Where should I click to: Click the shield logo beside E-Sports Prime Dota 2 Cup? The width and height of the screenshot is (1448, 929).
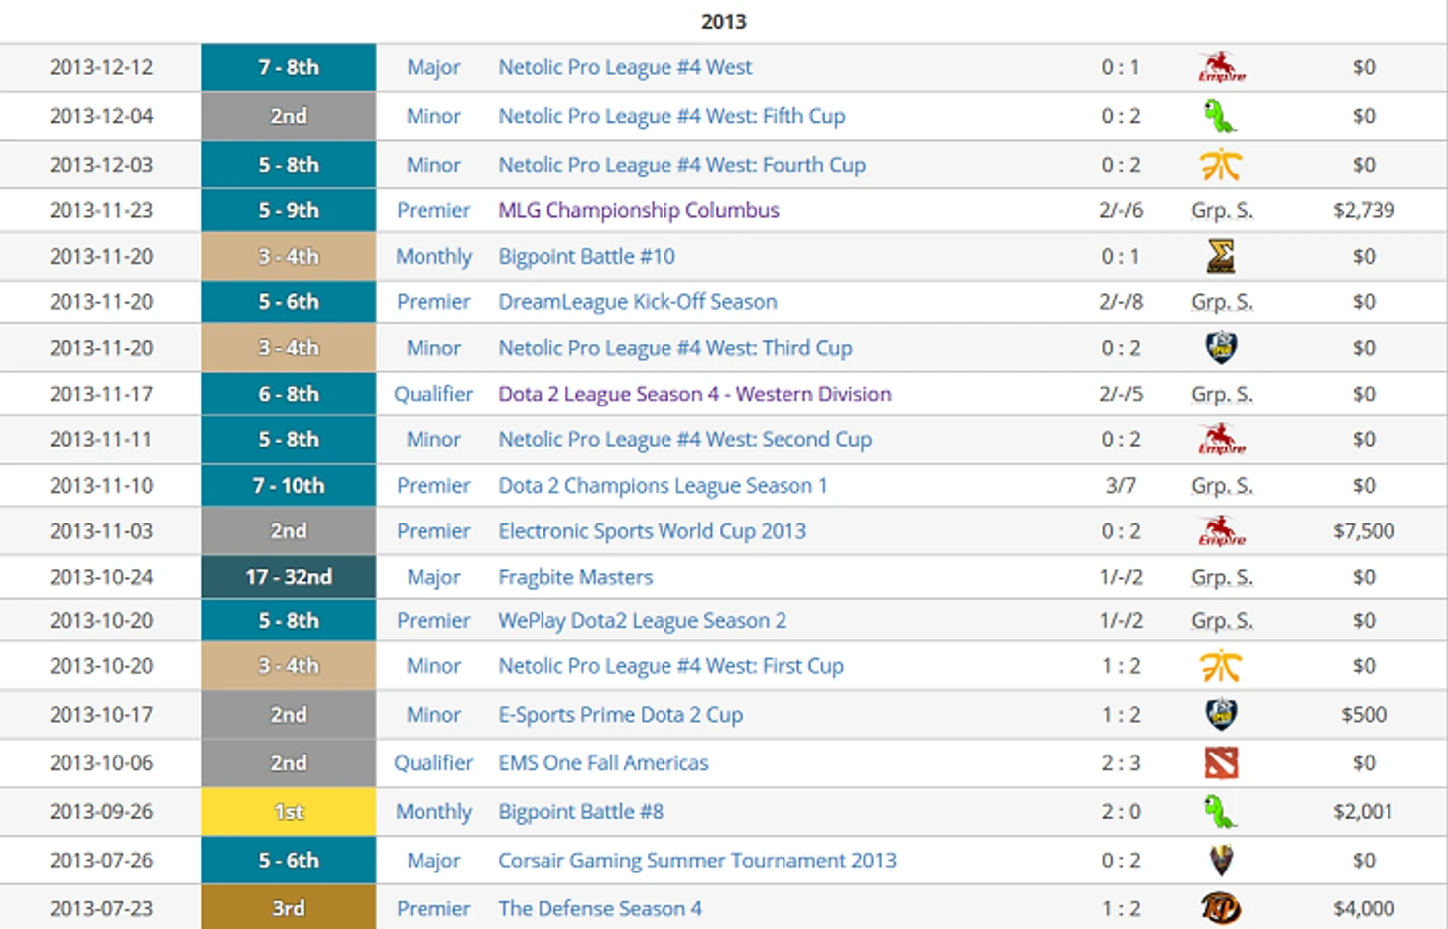click(1221, 715)
